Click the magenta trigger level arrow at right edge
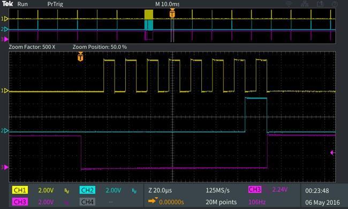Image resolution: width=348 pixels, height=209 pixels. (332, 153)
